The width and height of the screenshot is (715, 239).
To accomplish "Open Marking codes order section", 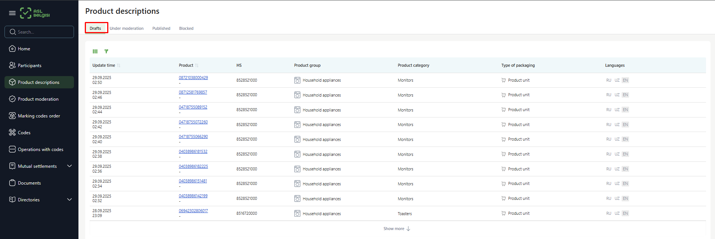I will pyautogui.click(x=39, y=116).
